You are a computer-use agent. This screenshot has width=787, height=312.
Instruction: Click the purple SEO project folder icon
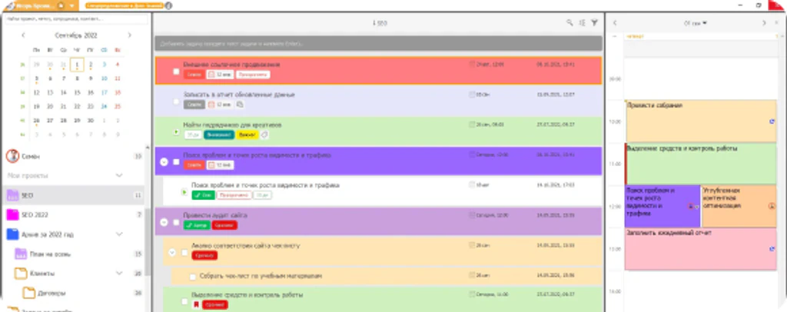pos(12,195)
